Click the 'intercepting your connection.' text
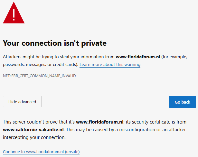 pos(34,137)
